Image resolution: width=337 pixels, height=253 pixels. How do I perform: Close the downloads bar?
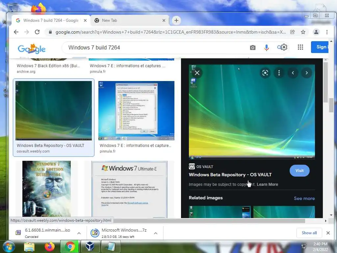(328, 233)
